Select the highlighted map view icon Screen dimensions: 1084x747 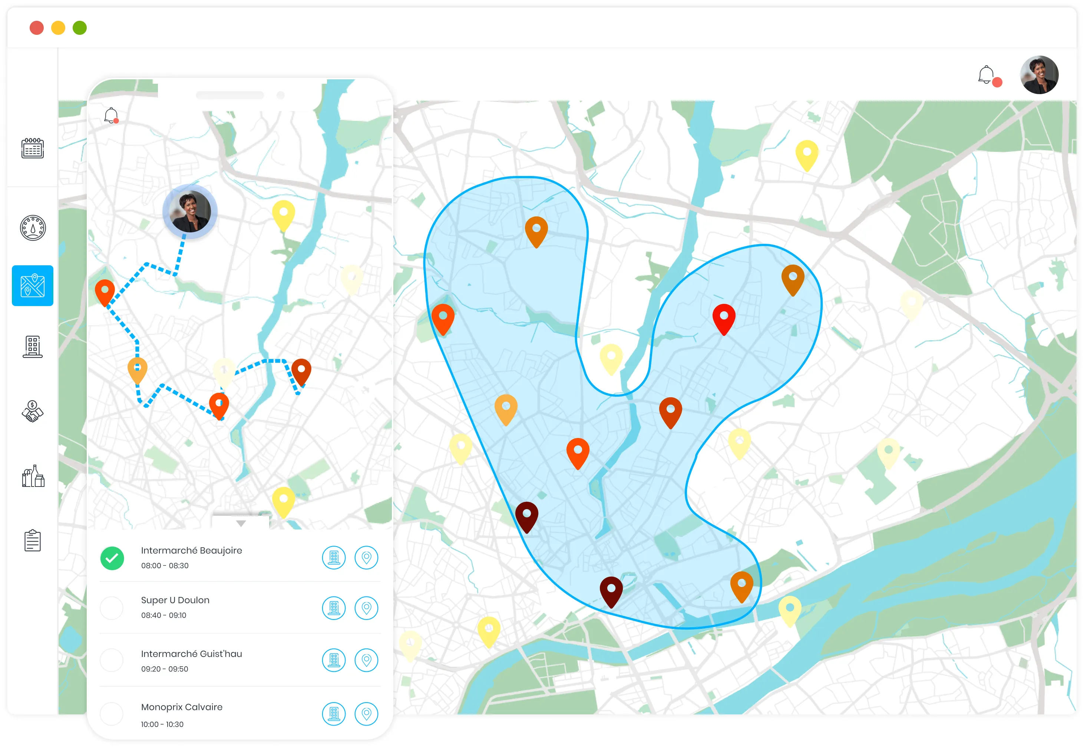point(32,286)
